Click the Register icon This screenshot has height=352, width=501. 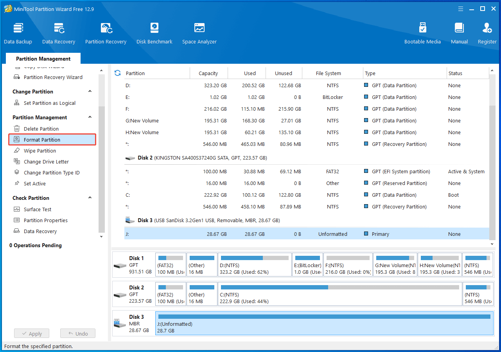487,33
